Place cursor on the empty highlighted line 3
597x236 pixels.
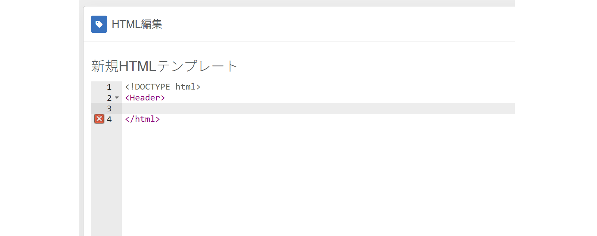pos(241,108)
